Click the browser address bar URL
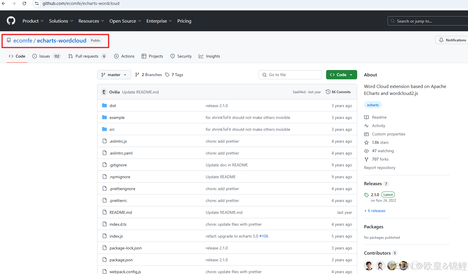 (81, 3)
